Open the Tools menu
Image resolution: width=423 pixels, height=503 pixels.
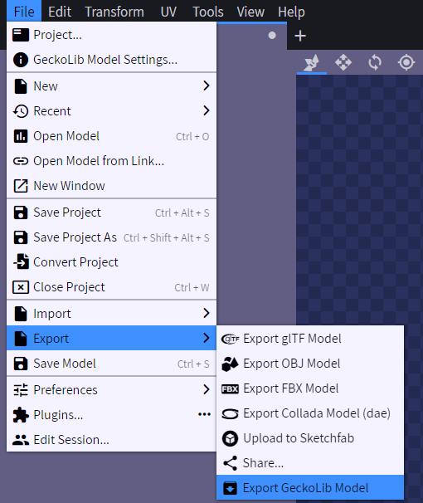tap(207, 12)
